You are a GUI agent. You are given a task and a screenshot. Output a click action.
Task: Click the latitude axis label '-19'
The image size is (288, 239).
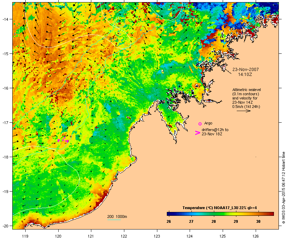[5, 192]
